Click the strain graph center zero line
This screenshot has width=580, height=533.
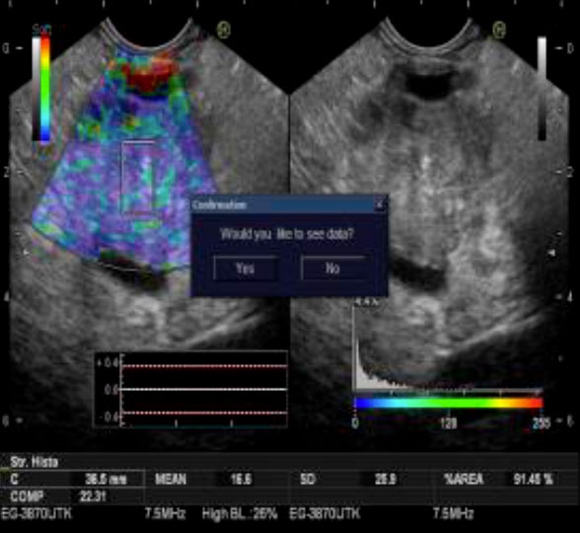click(204, 389)
